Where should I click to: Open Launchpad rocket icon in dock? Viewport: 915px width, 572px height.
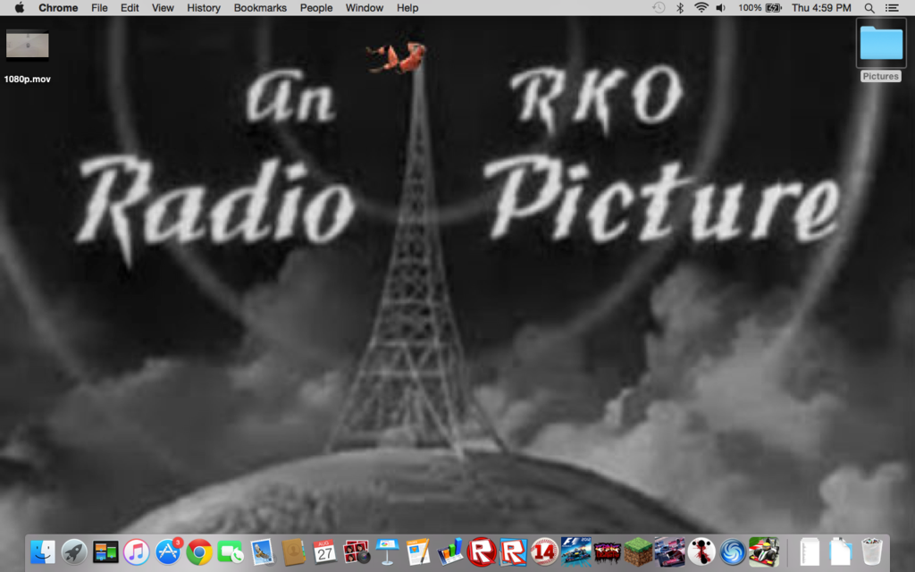click(x=74, y=551)
